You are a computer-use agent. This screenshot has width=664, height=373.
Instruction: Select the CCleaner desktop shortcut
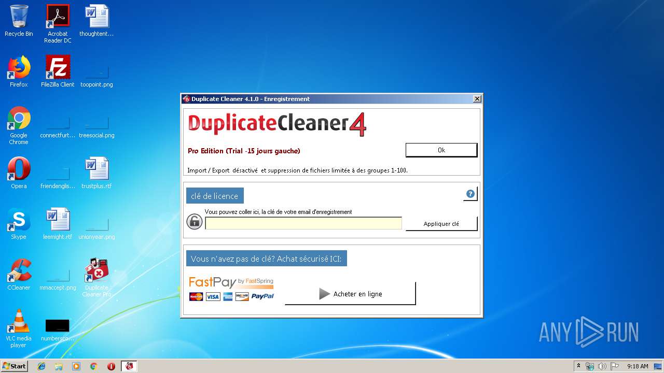coord(19,275)
